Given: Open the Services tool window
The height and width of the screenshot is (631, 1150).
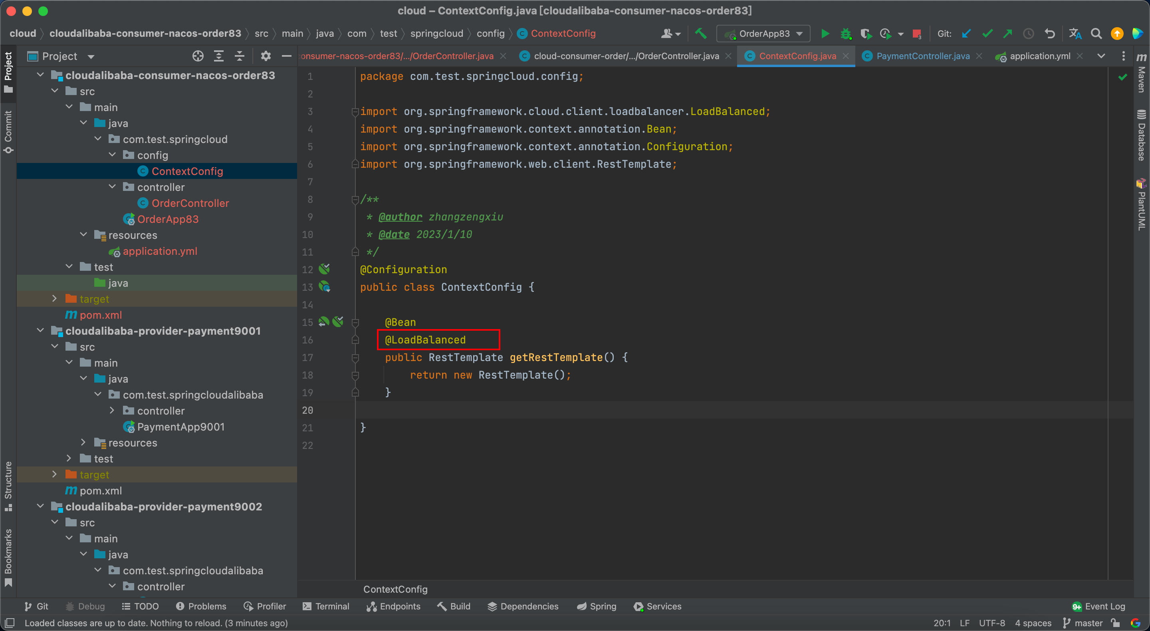Looking at the screenshot, I should tap(657, 606).
